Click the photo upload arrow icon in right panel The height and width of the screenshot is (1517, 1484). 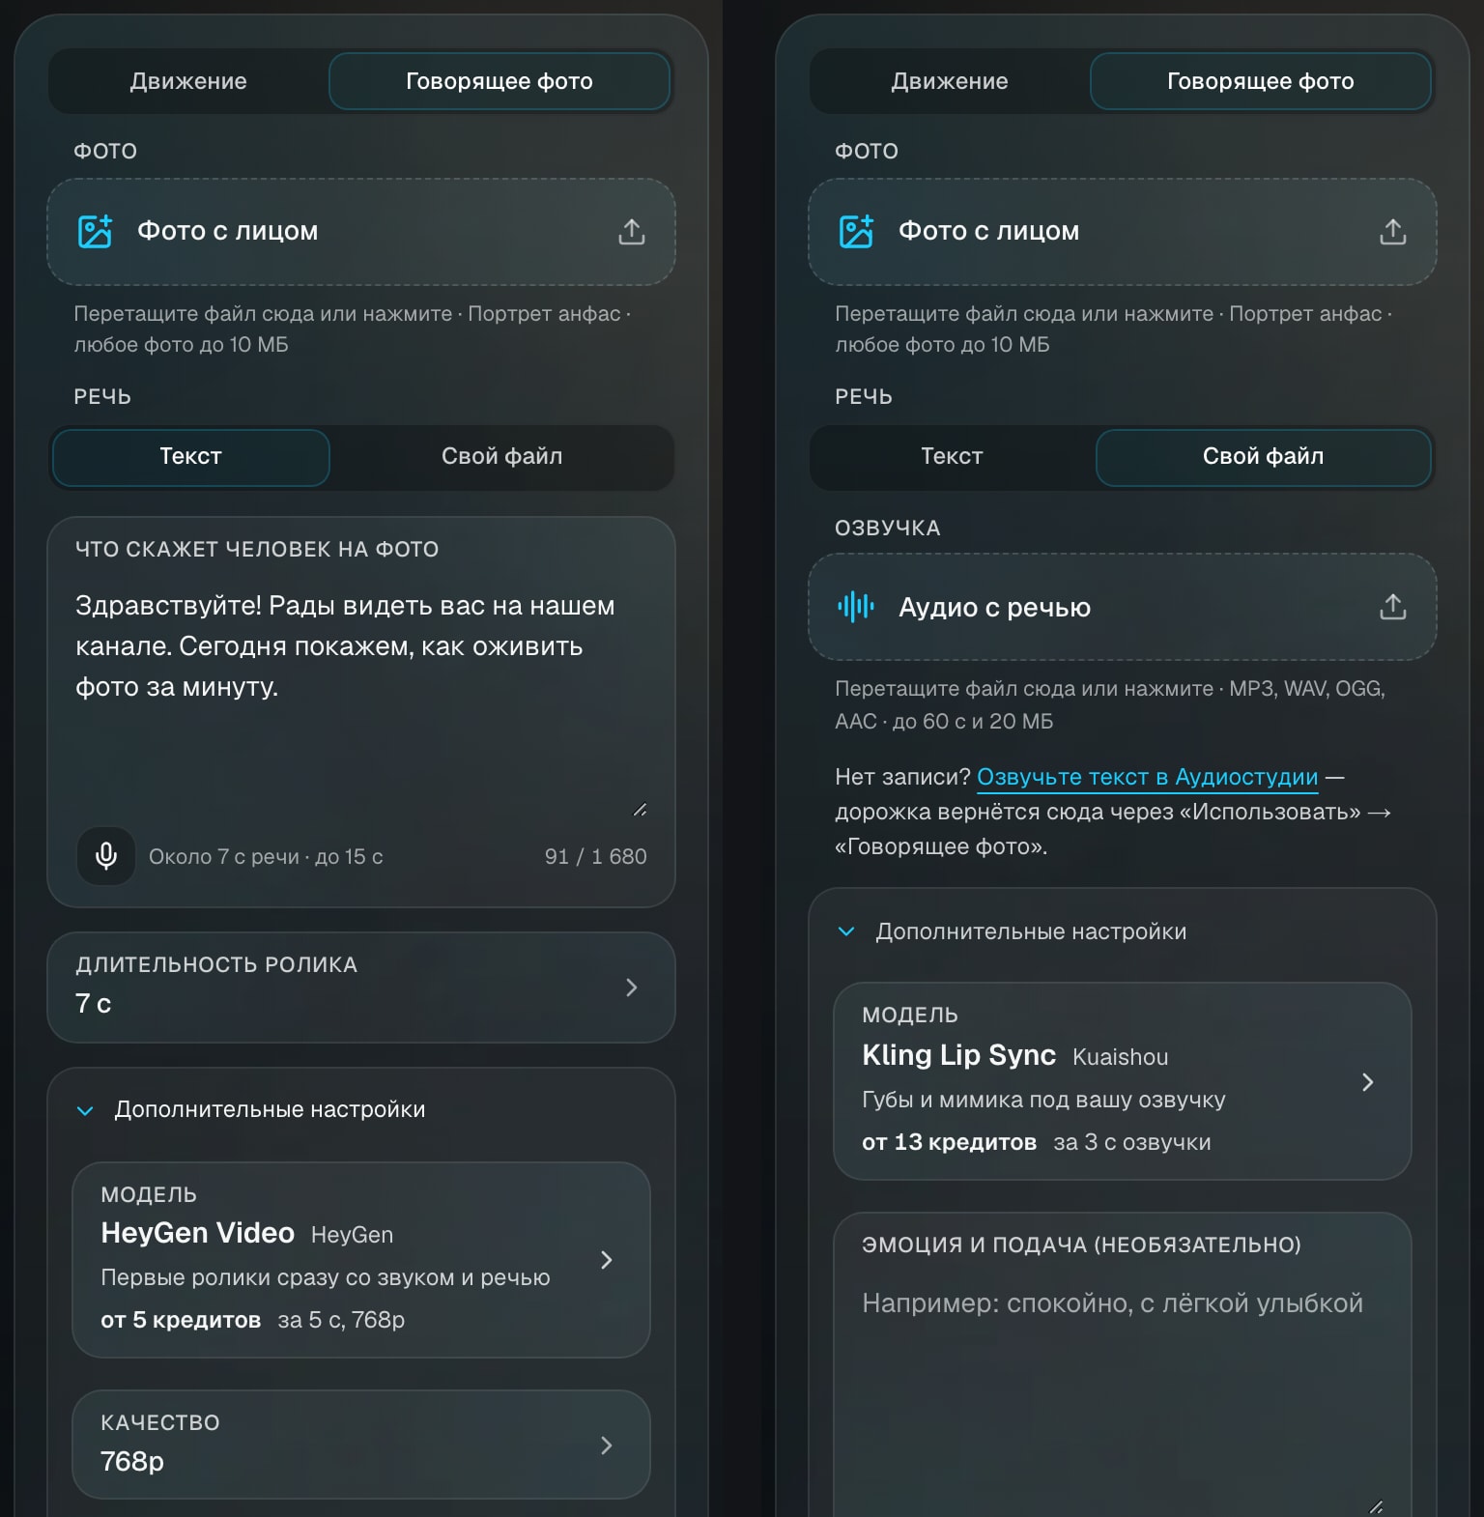coord(1393,232)
